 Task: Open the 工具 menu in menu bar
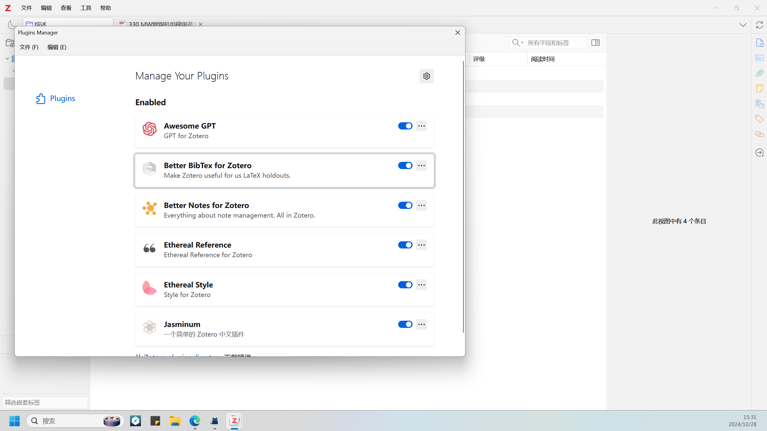[x=86, y=8]
